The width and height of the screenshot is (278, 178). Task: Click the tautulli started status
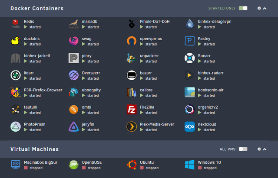(x=32, y=113)
